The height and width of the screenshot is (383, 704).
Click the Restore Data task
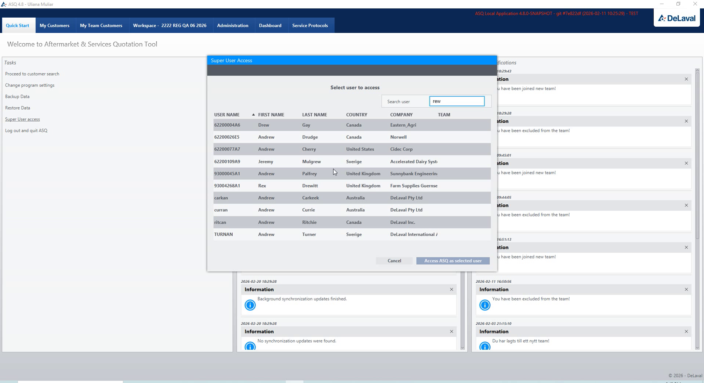[x=18, y=108]
